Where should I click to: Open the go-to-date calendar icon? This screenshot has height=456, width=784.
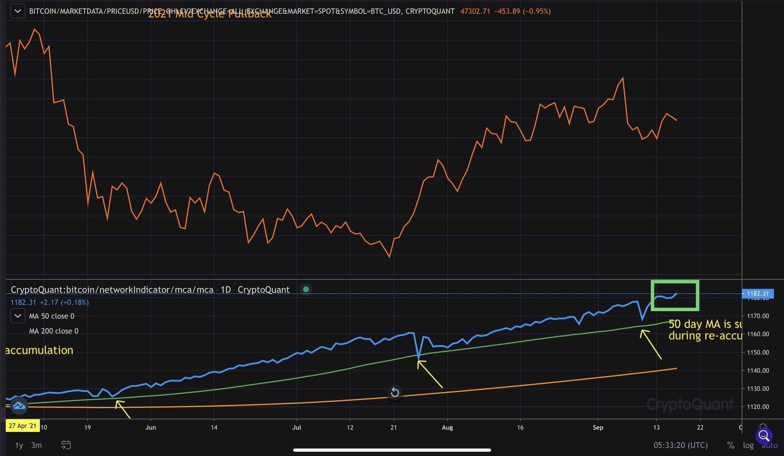click(66, 445)
